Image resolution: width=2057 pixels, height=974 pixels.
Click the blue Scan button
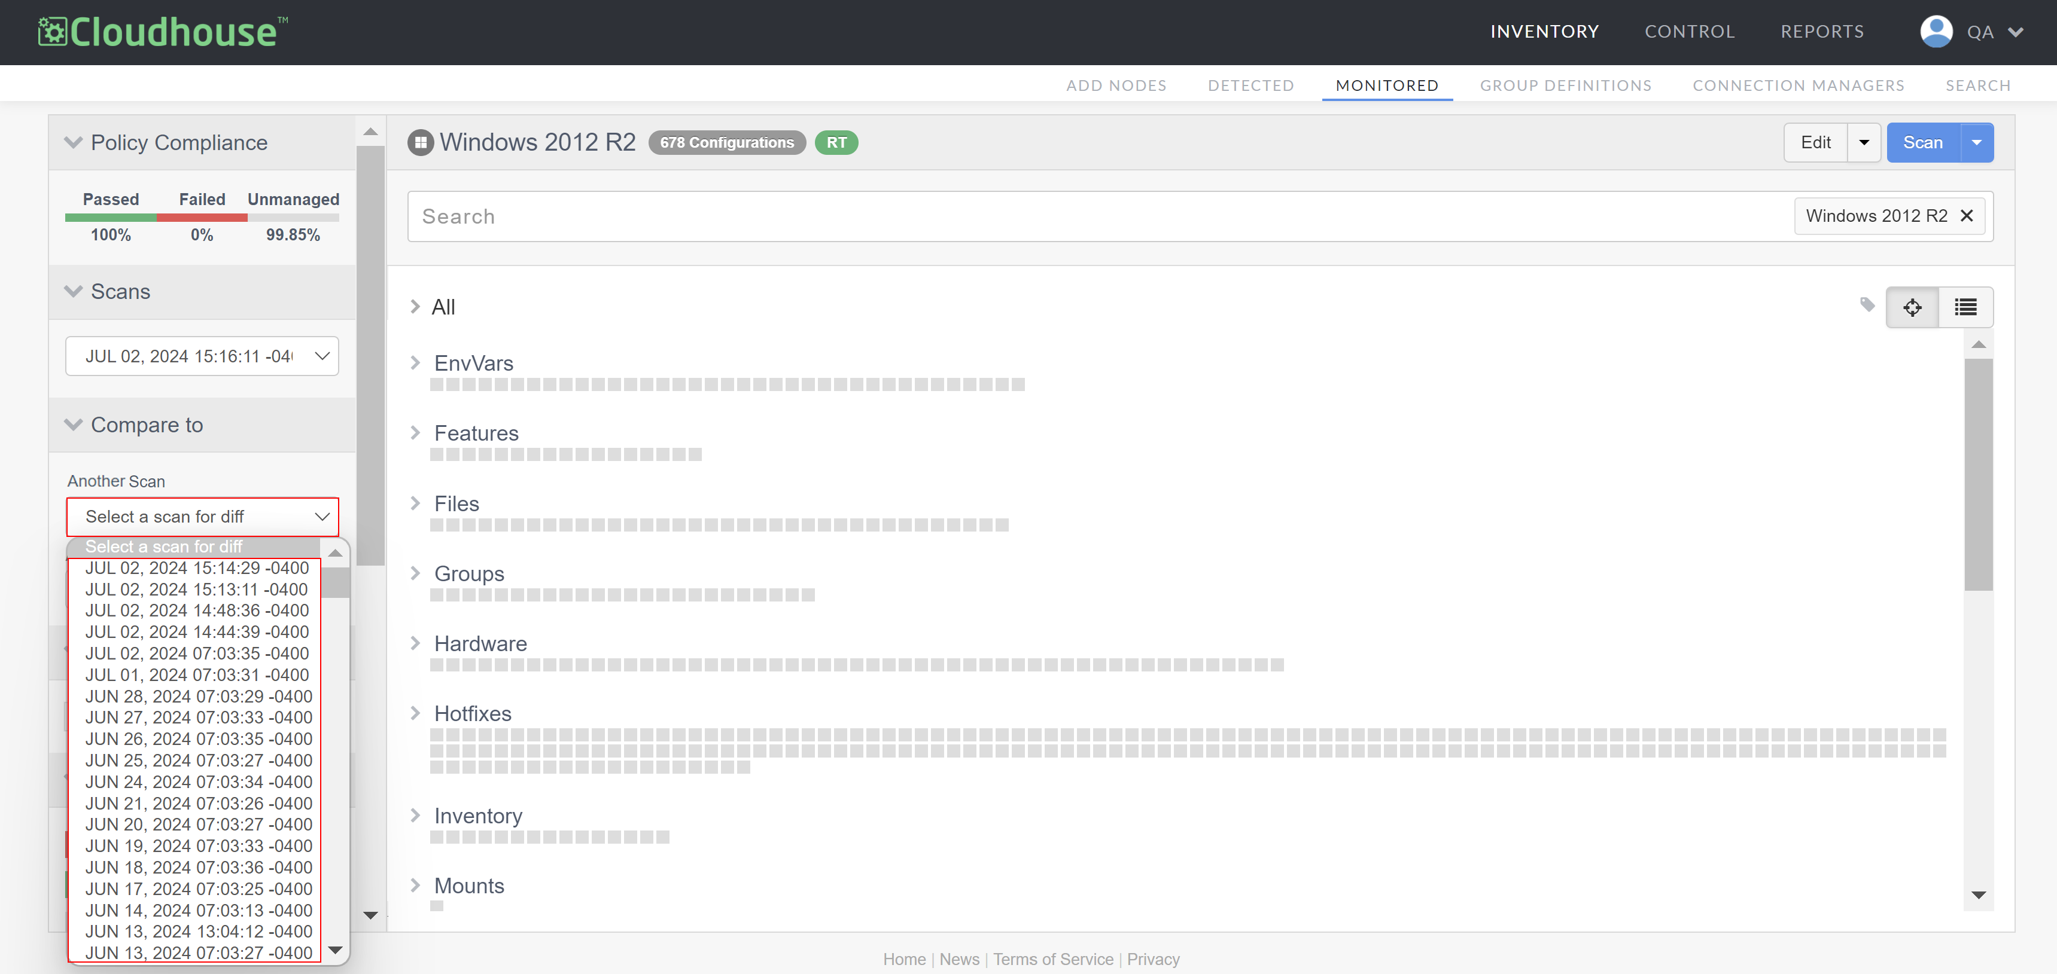click(1923, 143)
